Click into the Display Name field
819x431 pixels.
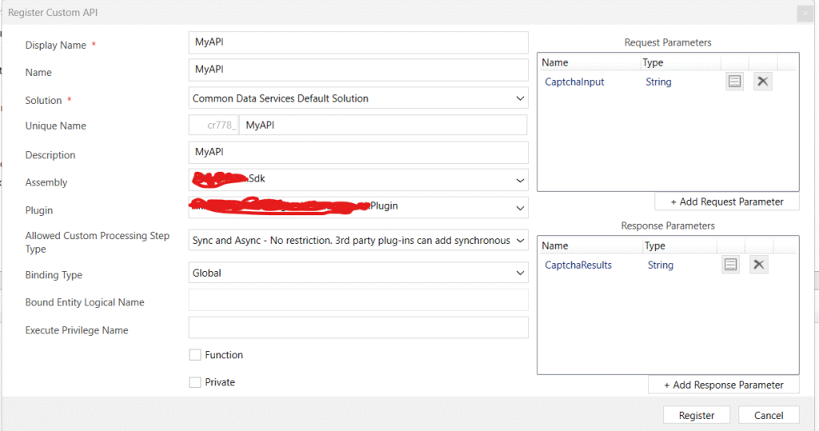tap(358, 42)
